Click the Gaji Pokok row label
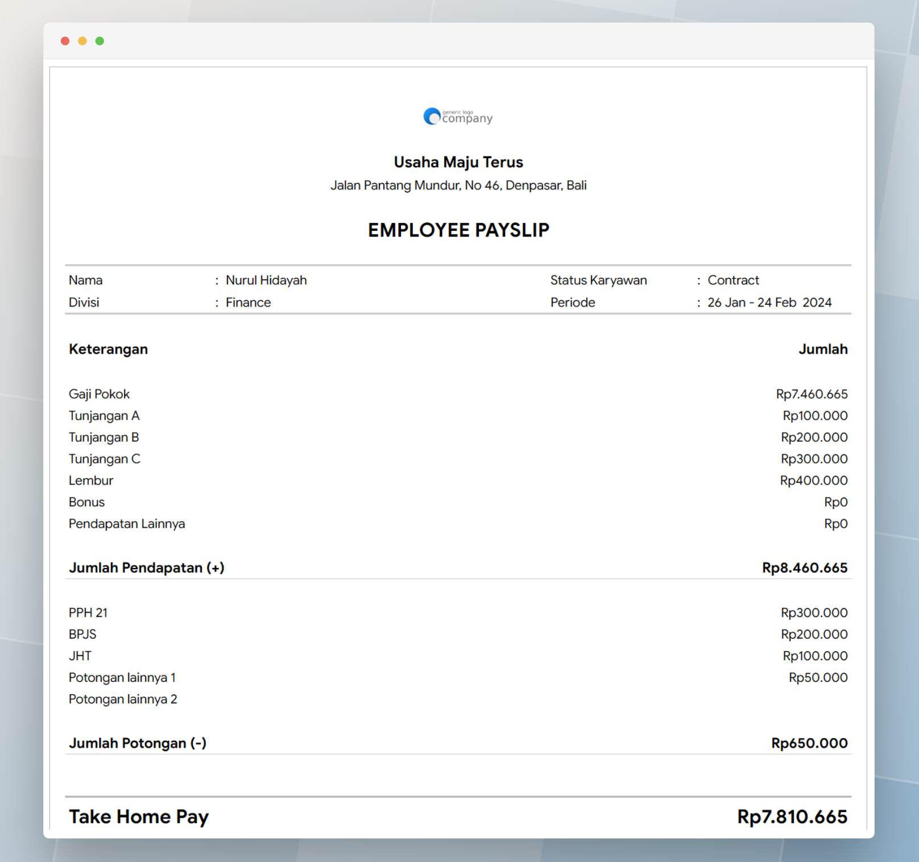The height and width of the screenshot is (862, 919). click(x=100, y=394)
